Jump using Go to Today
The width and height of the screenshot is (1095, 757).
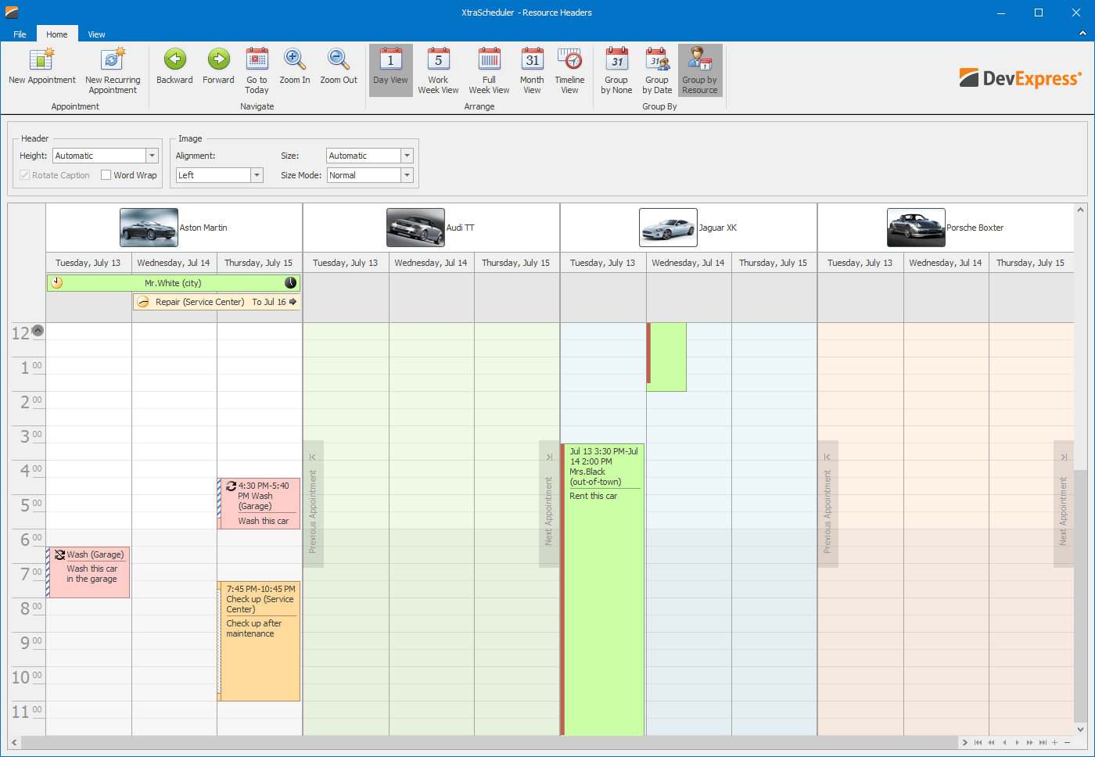(x=257, y=70)
